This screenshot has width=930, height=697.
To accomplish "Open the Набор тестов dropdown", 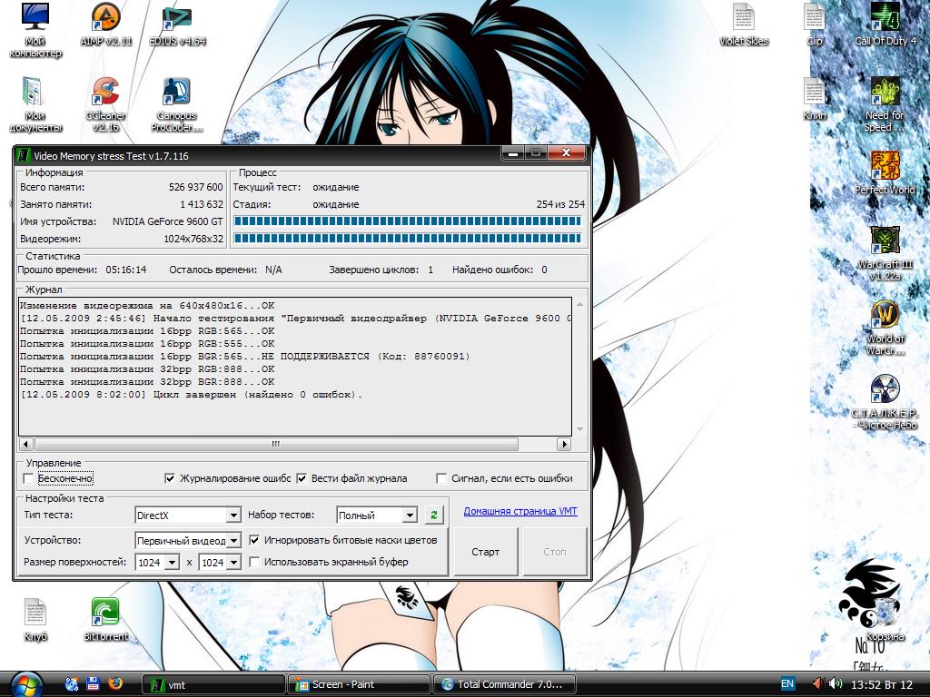I will tap(410, 515).
